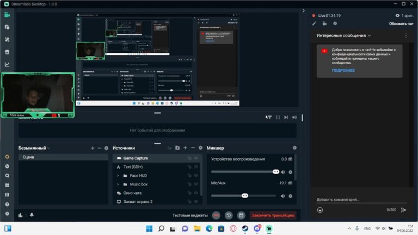Open the Editor tab in the sidebar
The width and height of the screenshot is (418, 235).
click(7, 15)
